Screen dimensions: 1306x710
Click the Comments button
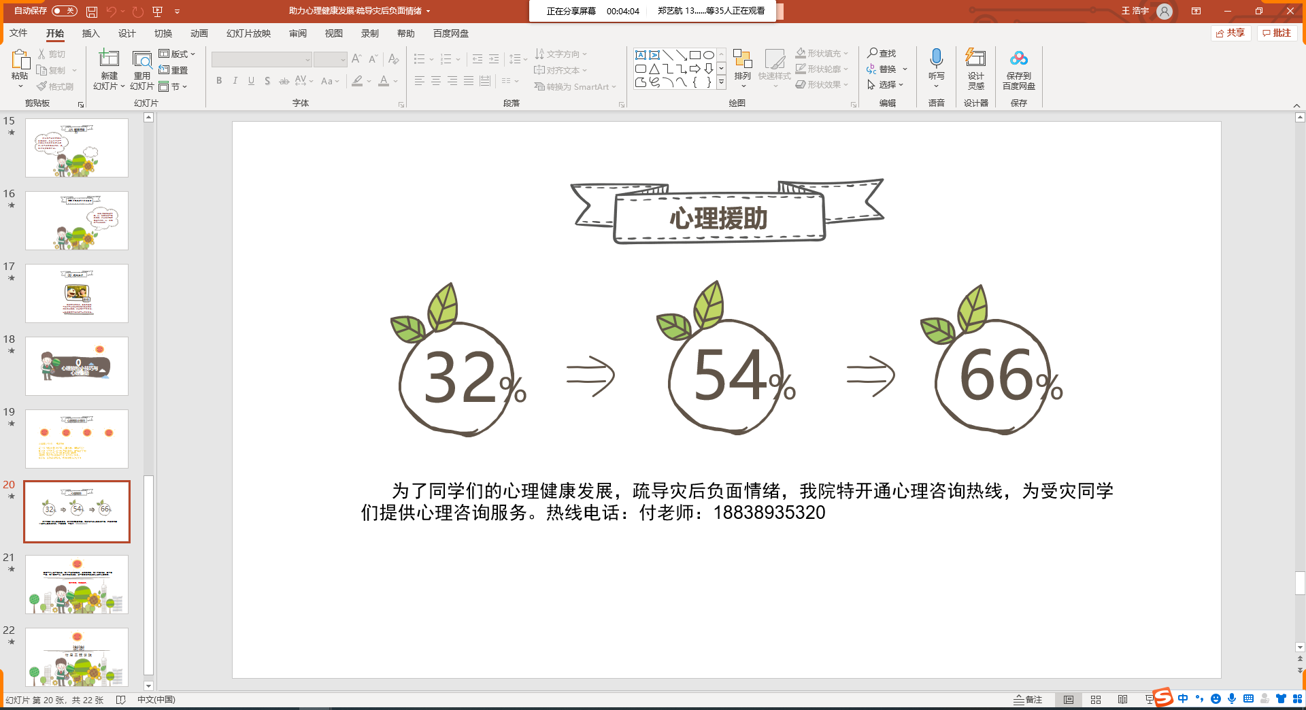point(1277,33)
